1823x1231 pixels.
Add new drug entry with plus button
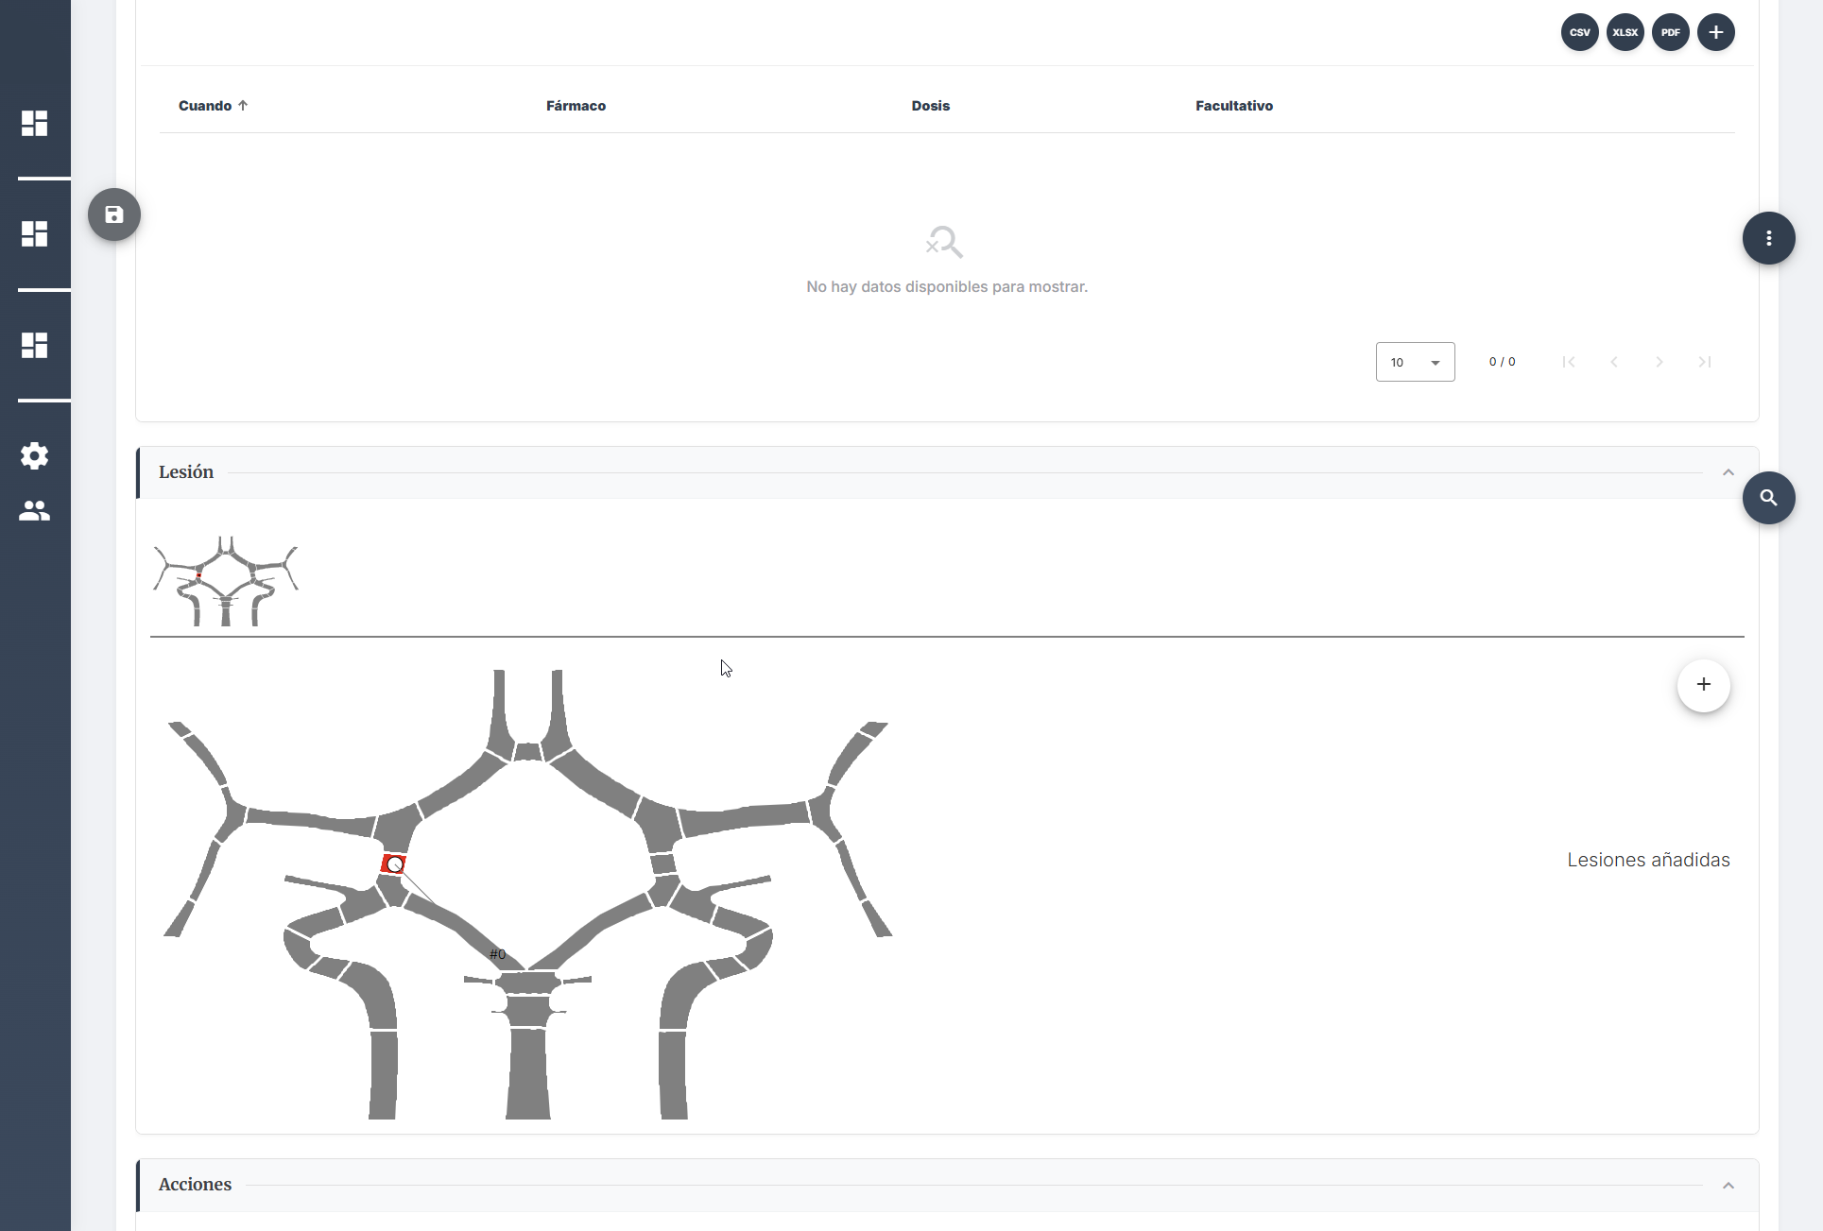tap(1715, 32)
